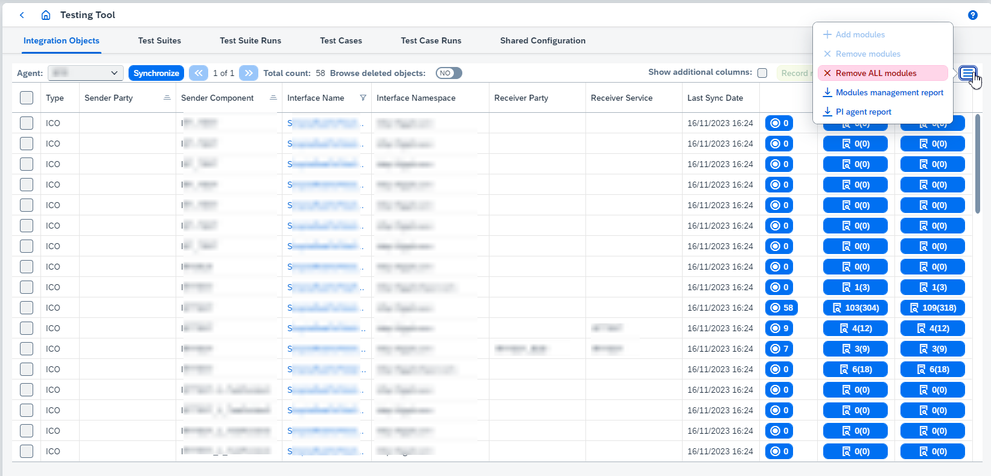Switch to Test Suites tab
This screenshot has height=476, width=991.
click(159, 41)
